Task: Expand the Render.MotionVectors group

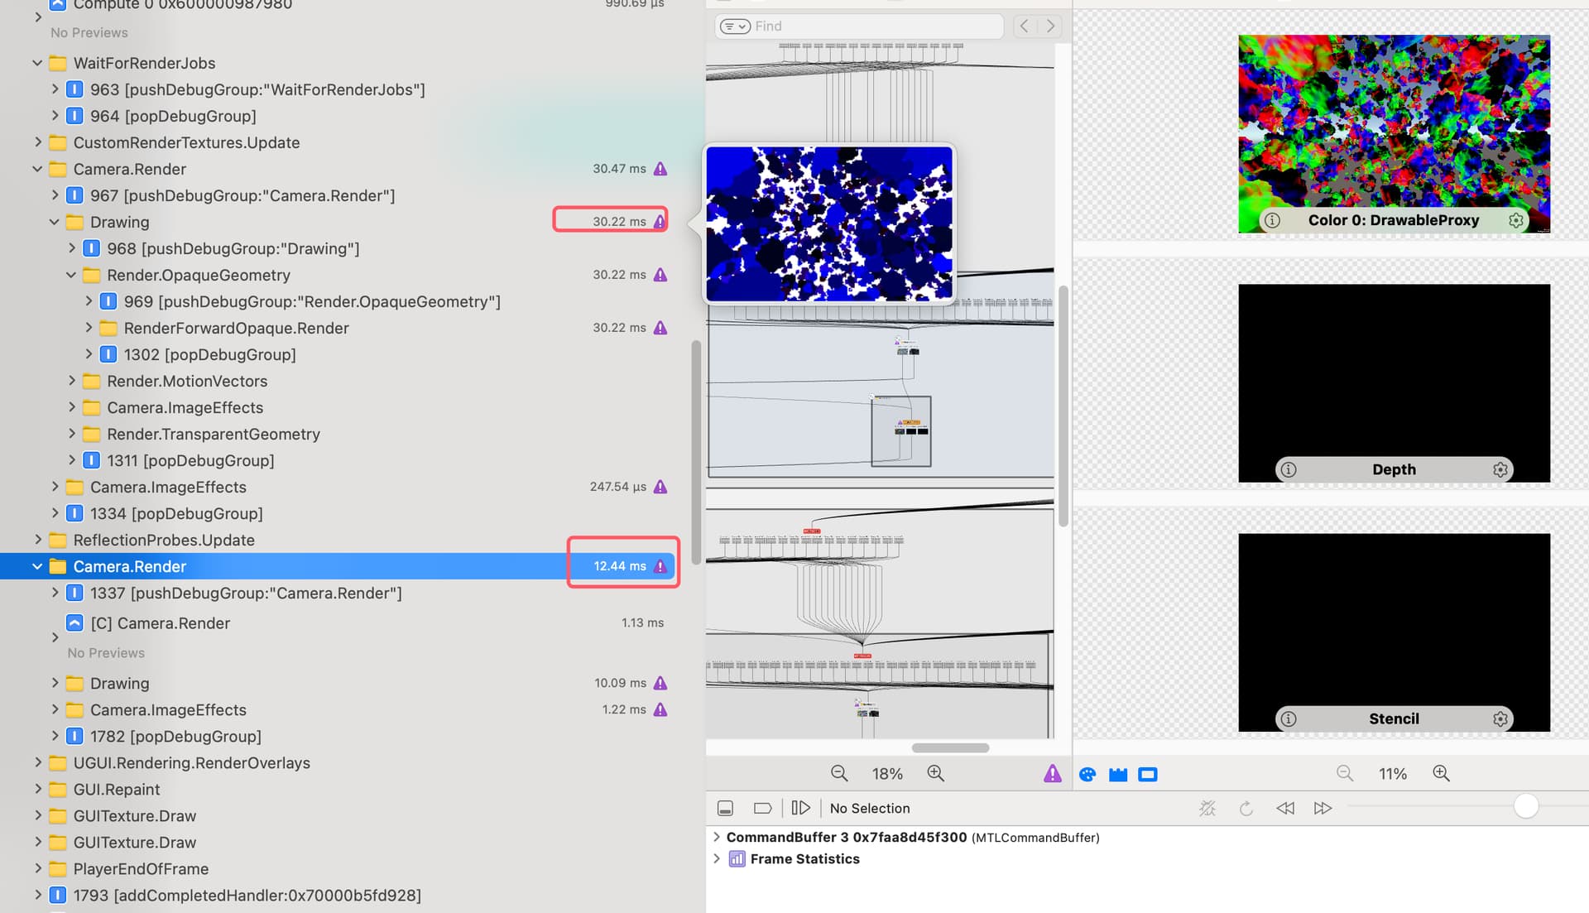Action: (73, 381)
